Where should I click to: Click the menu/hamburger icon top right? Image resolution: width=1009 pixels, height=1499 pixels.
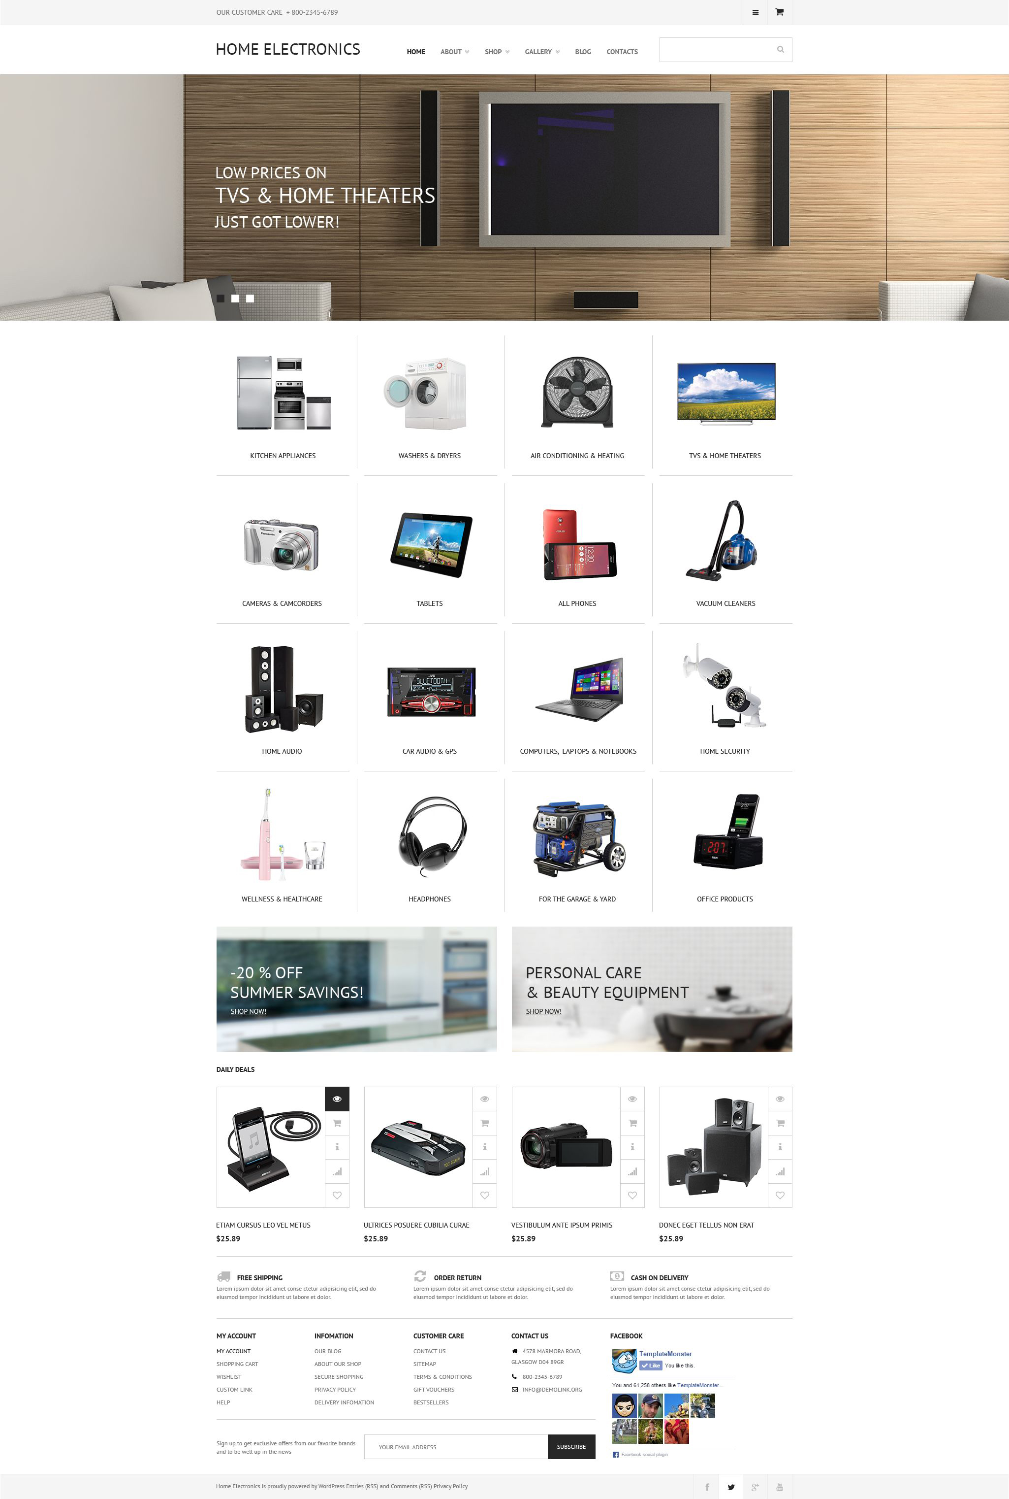point(755,12)
